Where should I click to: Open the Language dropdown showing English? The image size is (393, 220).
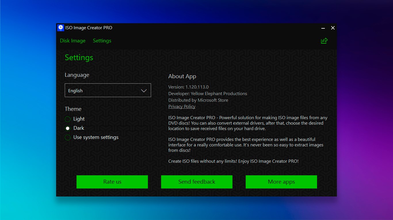click(108, 90)
